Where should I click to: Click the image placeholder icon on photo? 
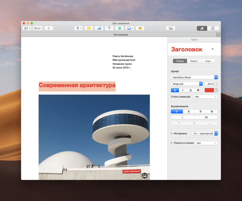click(145, 176)
